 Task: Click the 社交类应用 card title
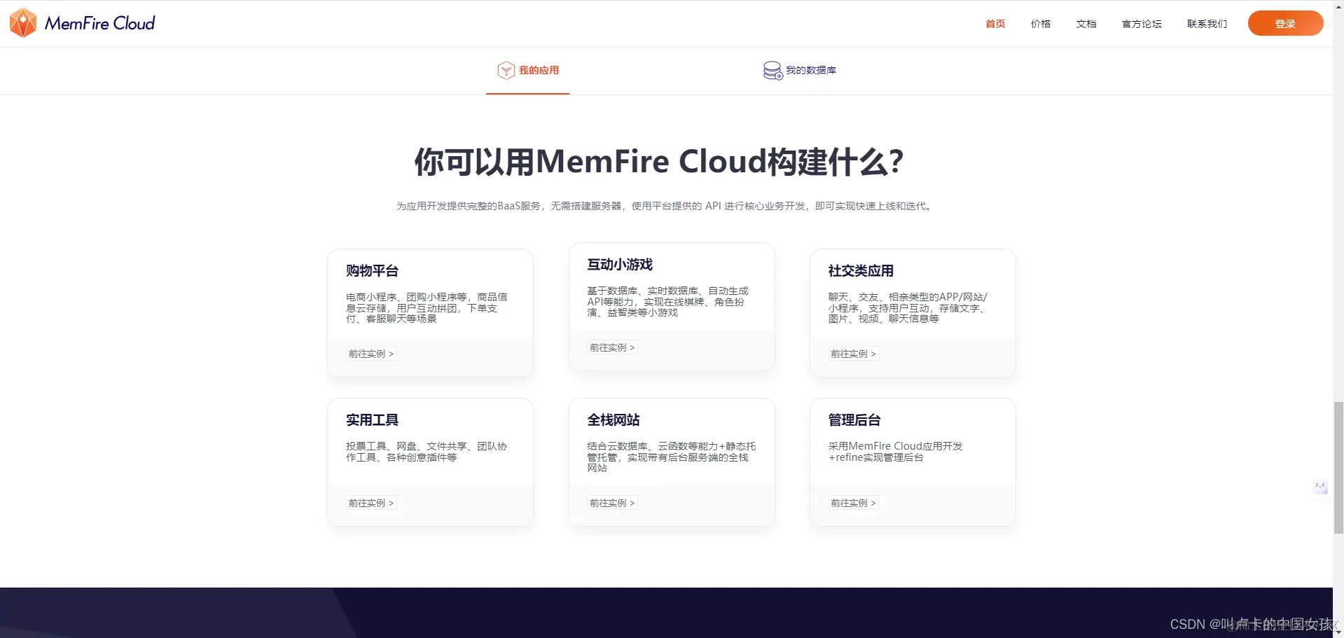(x=861, y=271)
